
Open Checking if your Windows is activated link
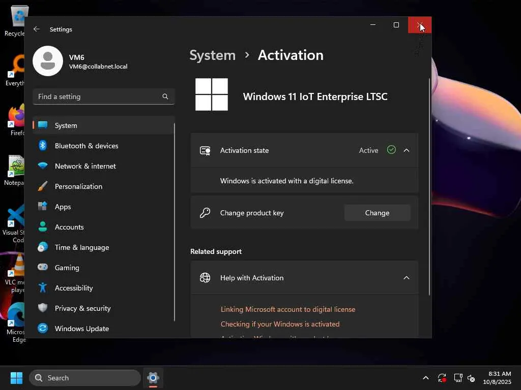(x=280, y=324)
